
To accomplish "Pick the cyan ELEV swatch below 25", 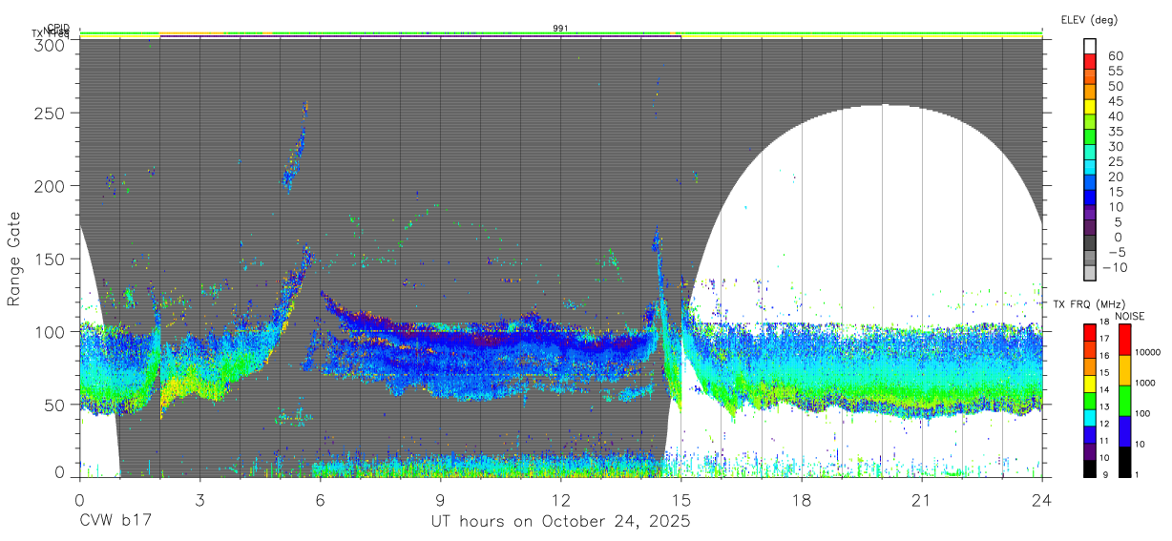I will [x=1090, y=169].
